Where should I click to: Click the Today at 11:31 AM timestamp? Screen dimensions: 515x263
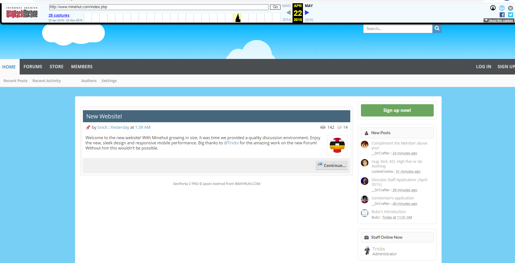click(397, 217)
